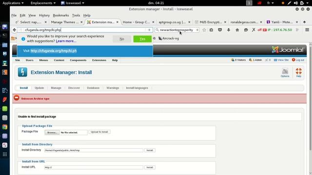Image resolution: width=312 pixels, height=175 pixels.
Task: Click the Joomla logo
Action: (288, 50)
